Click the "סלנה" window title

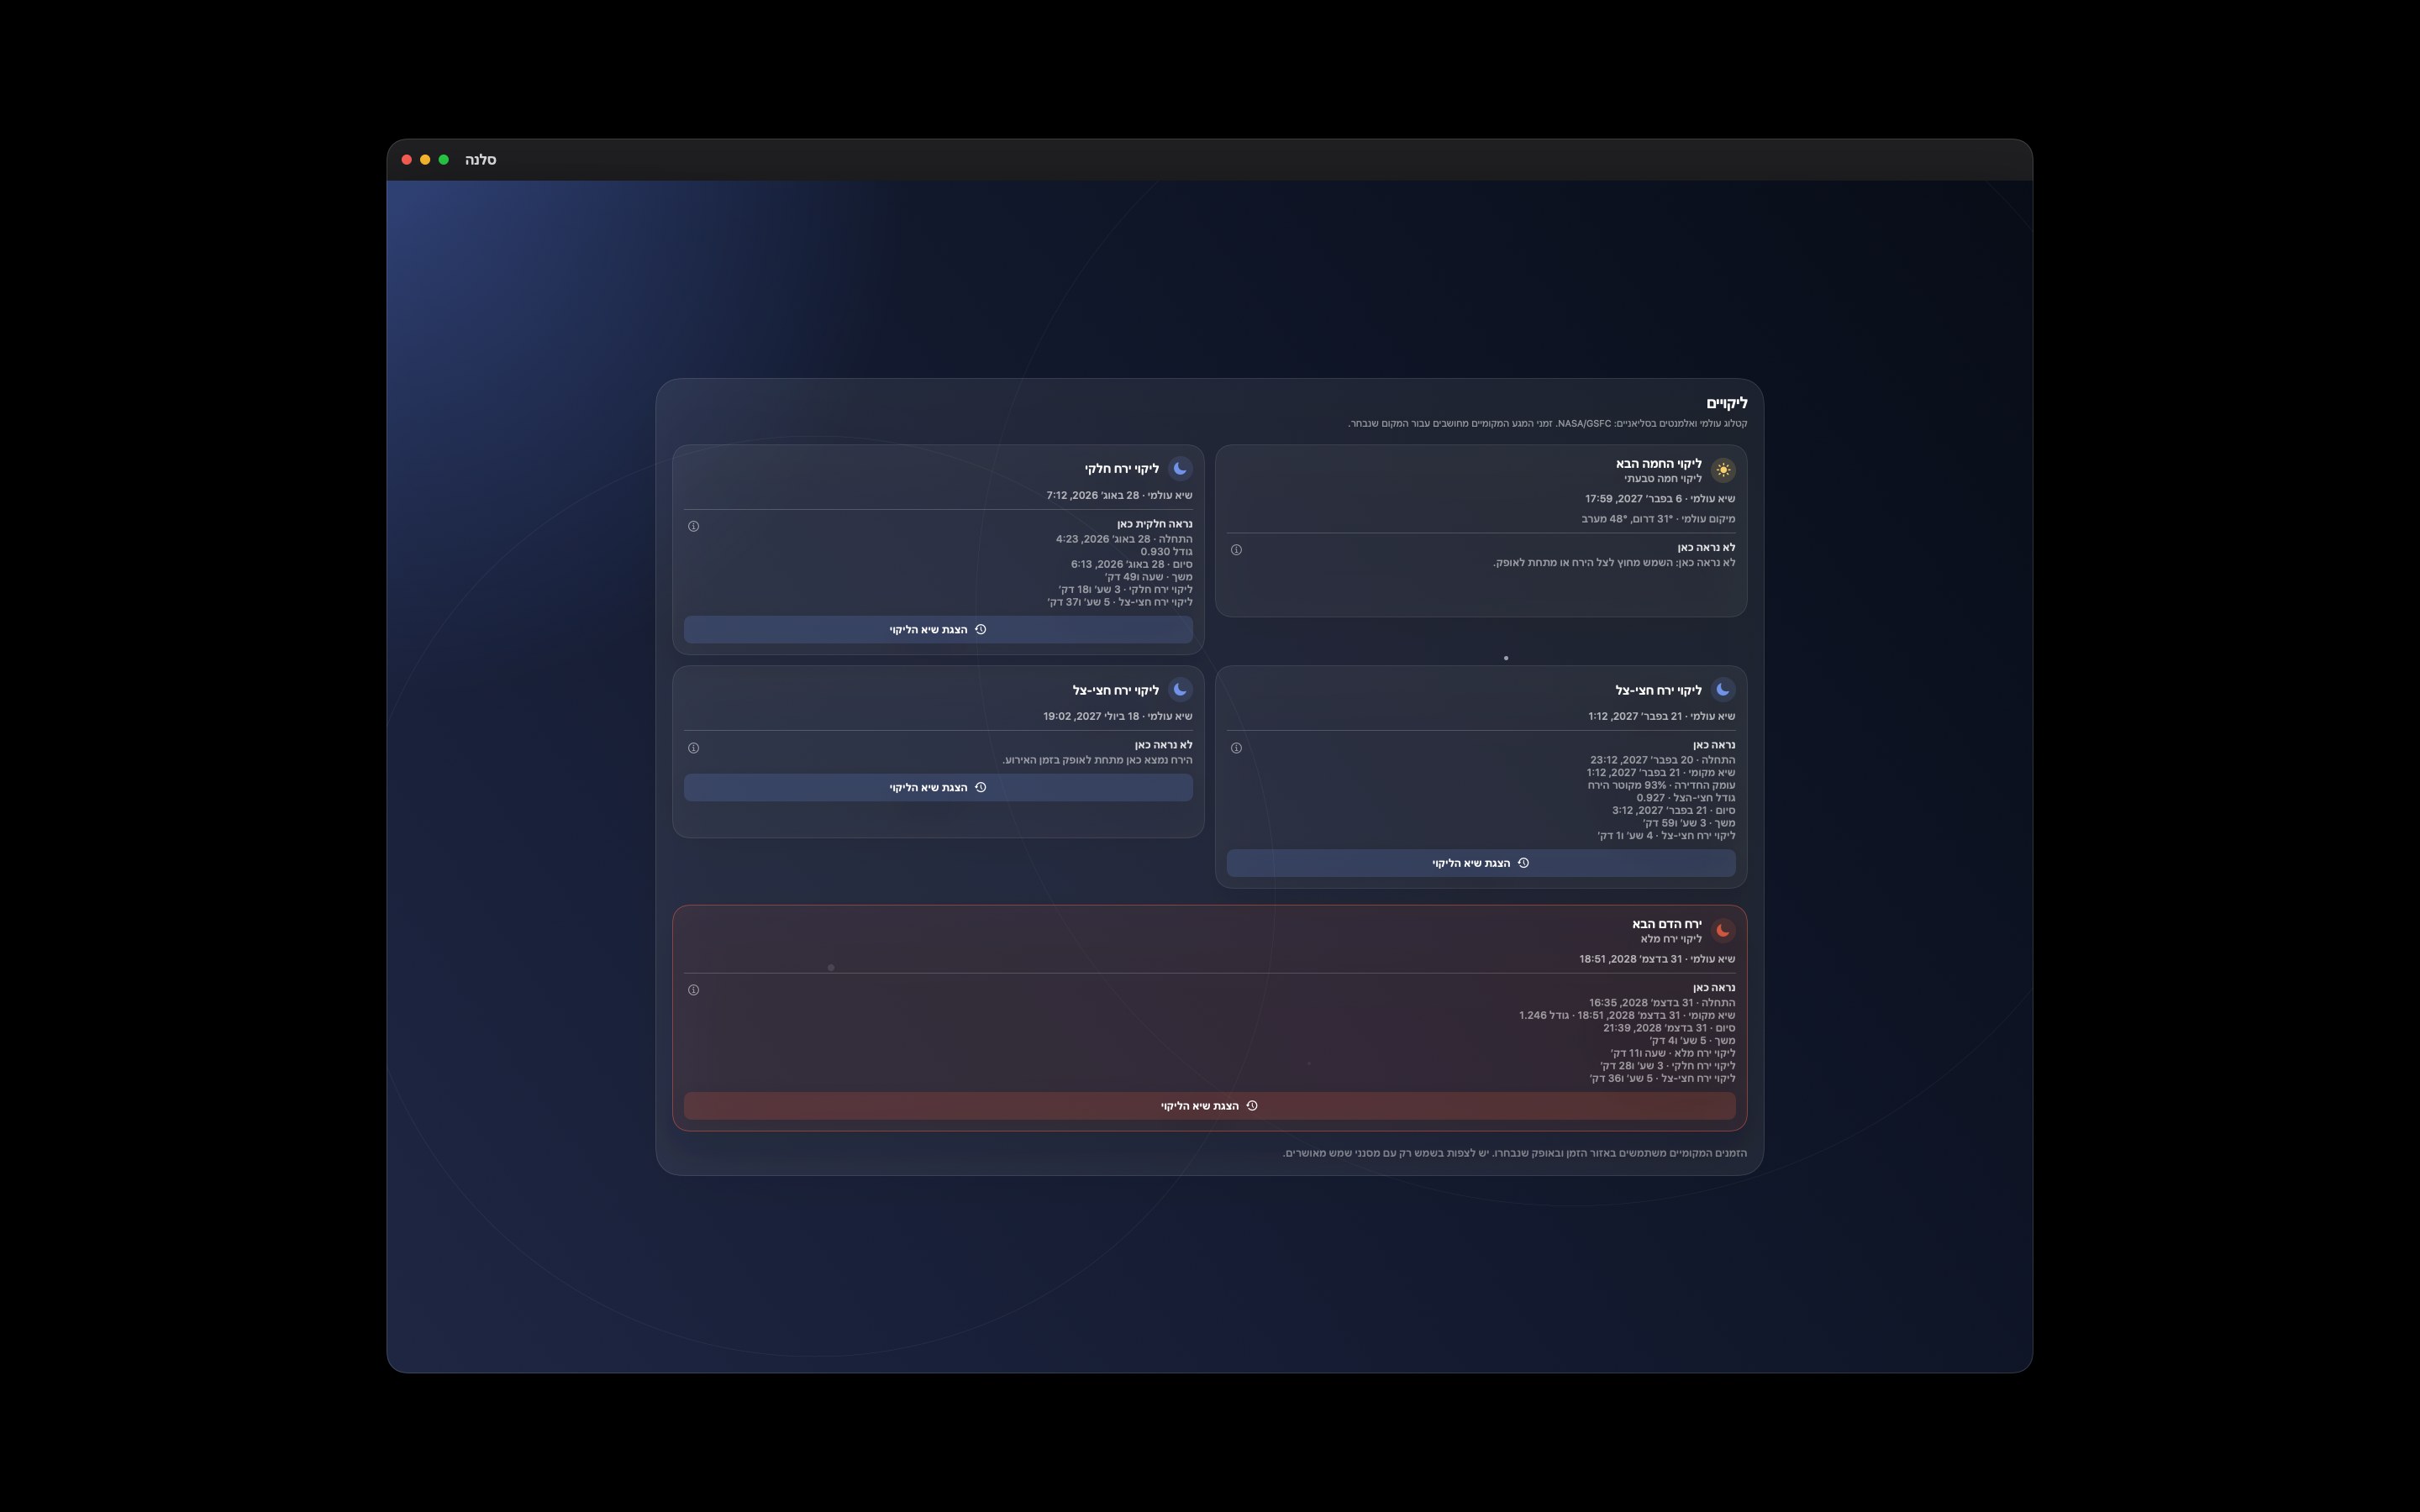click(480, 160)
